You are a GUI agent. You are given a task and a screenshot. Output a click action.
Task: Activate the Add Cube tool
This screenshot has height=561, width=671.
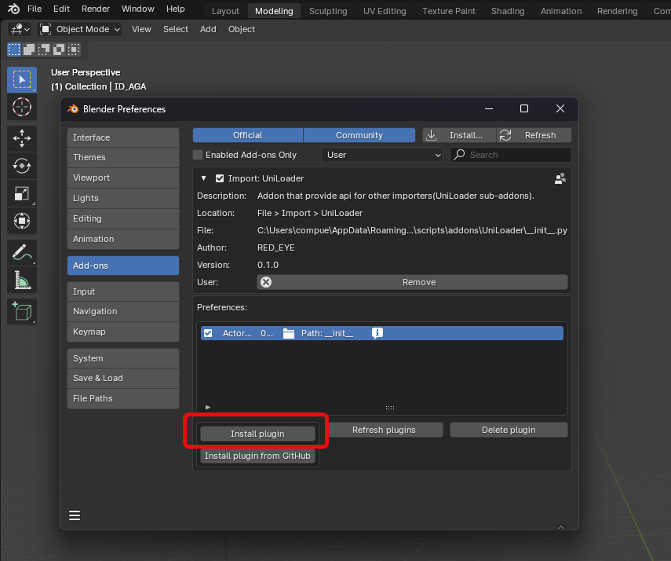[22, 312]
